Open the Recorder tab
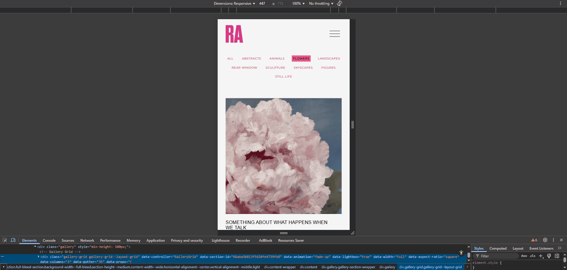 click(x=243, y=241)
